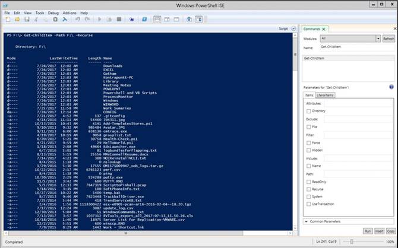Click the New Remote PowerShell Tab icon
398x248 pixels.
pyautogui.click(x=131, y=20)
